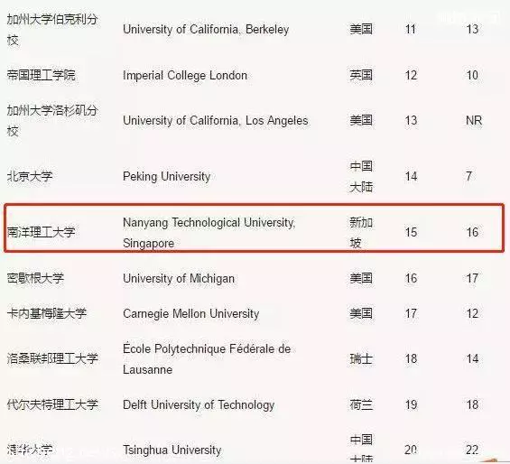The image size is (510, 464).
Task: Click previous rank 14 in Lausanne row
Action: [x=472, y=359]
